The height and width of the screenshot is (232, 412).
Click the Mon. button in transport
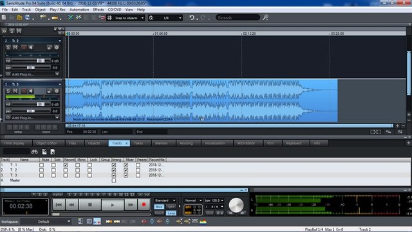[x=159, y=207]
